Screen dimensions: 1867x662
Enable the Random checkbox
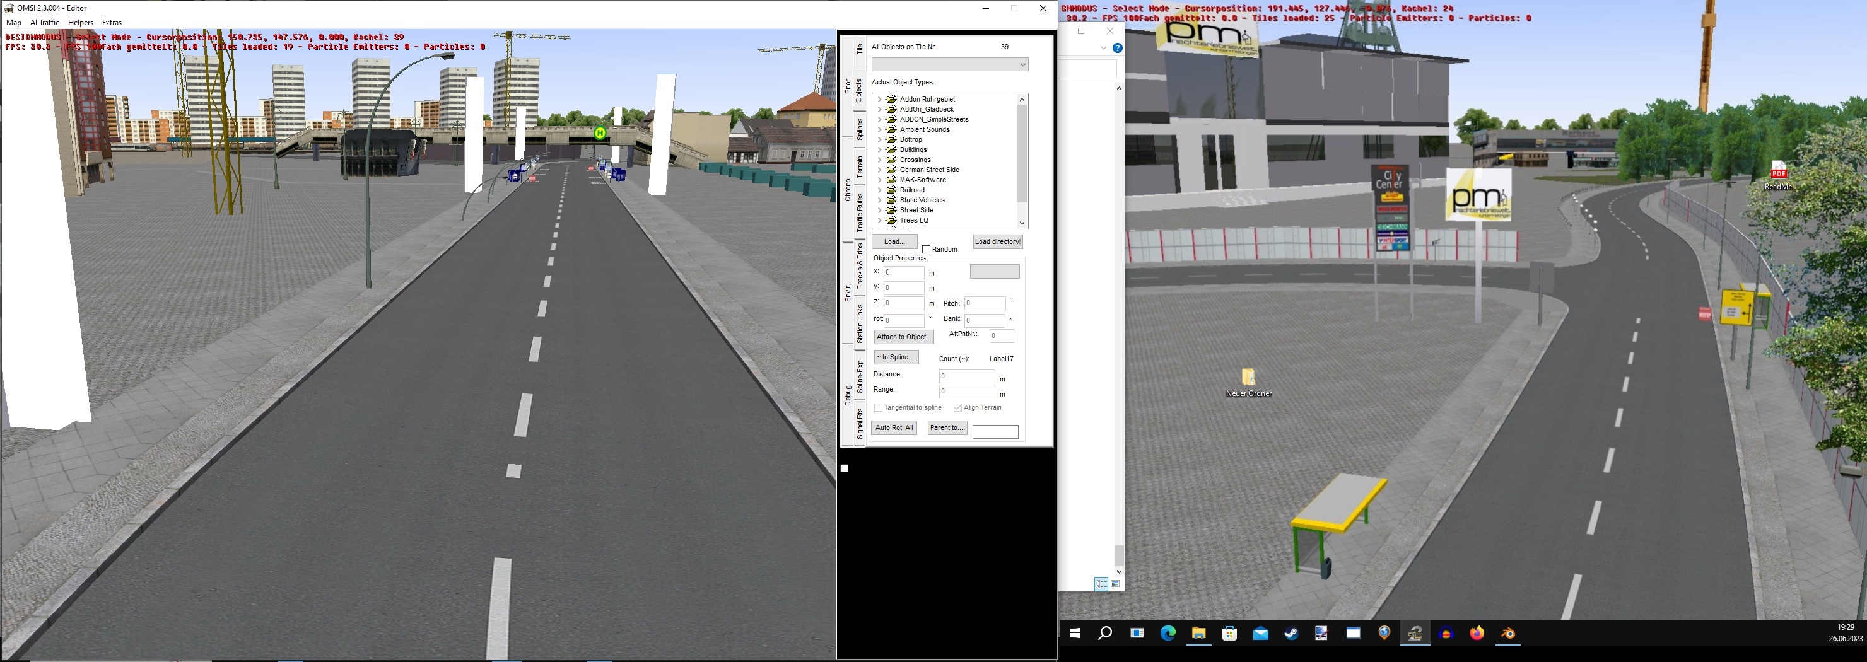pos(927,249)
